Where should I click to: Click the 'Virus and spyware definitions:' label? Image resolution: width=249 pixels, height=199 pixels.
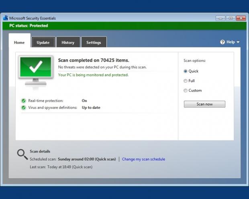pos(53,108)
